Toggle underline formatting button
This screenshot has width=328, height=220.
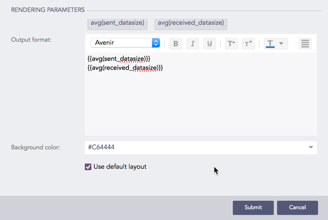[x=209, y=44]
